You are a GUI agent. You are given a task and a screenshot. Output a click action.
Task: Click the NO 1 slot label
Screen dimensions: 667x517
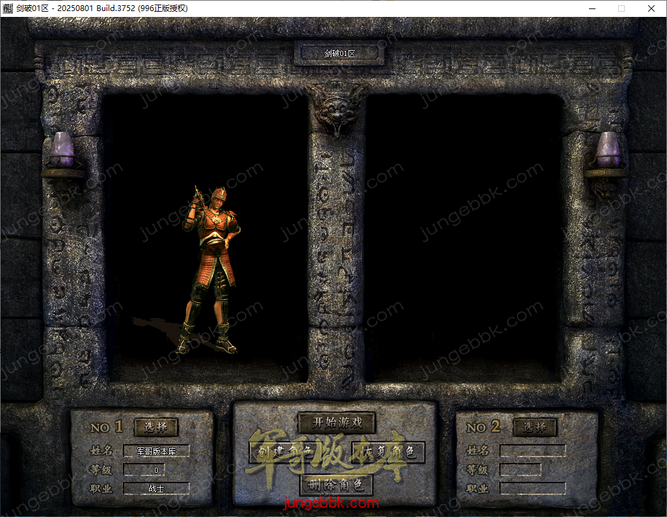point(107,427)
